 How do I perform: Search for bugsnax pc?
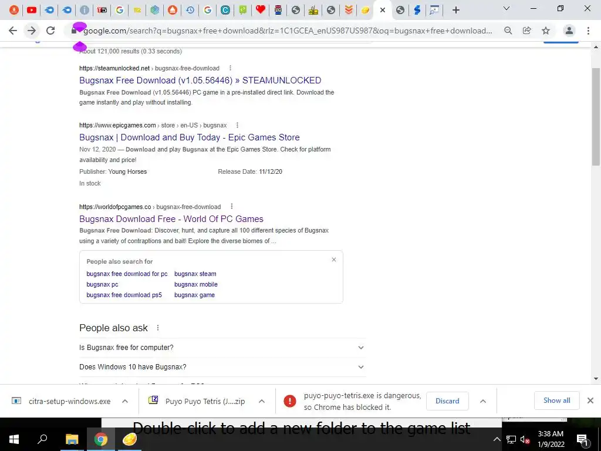coord(102,285)
